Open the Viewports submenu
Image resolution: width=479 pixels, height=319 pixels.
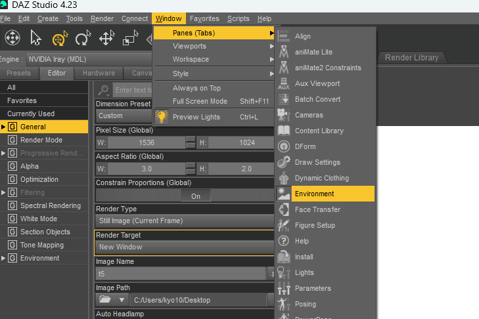click(x=214, y=46)
